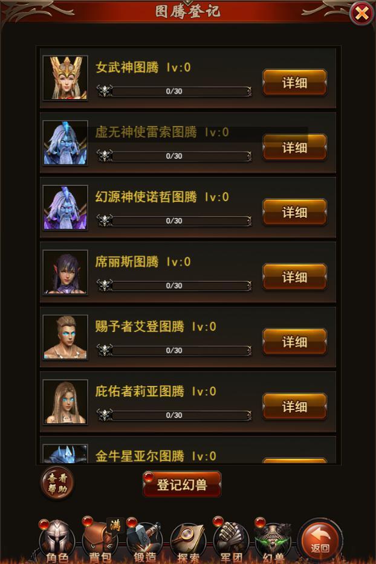Open the 查看帮助 help round icon

click(x=57, y=482)
